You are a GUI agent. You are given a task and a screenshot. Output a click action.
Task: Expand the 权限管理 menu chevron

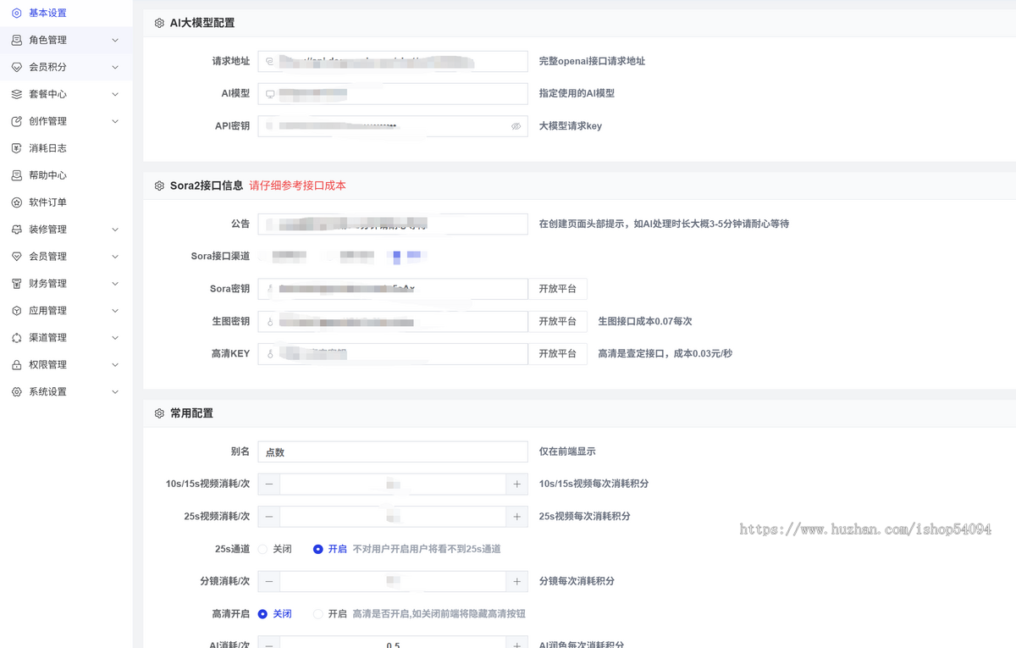coord(115,365)
